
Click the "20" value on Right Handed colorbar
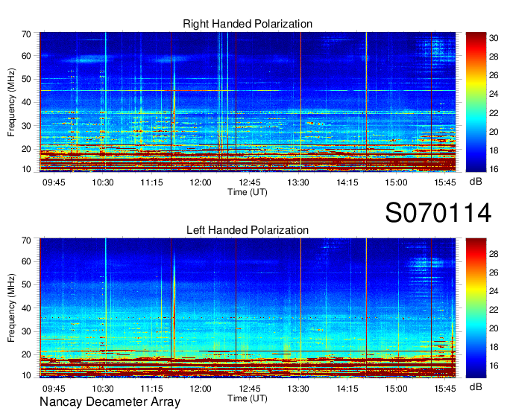pyautogui.click(x=494, y=132)
